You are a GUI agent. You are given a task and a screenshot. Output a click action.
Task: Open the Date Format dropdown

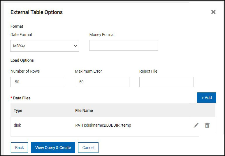tap(45, 46)
